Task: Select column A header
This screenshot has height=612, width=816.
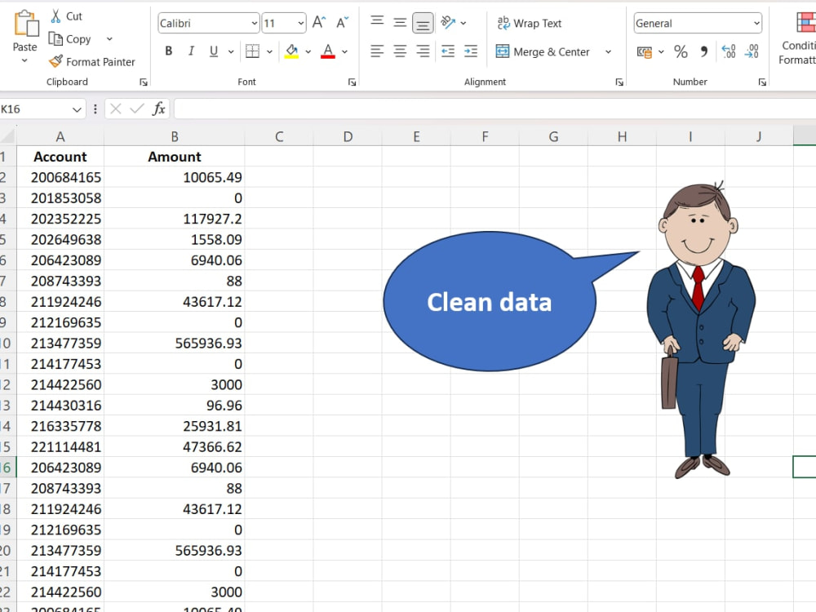Action: coord(60,136)
